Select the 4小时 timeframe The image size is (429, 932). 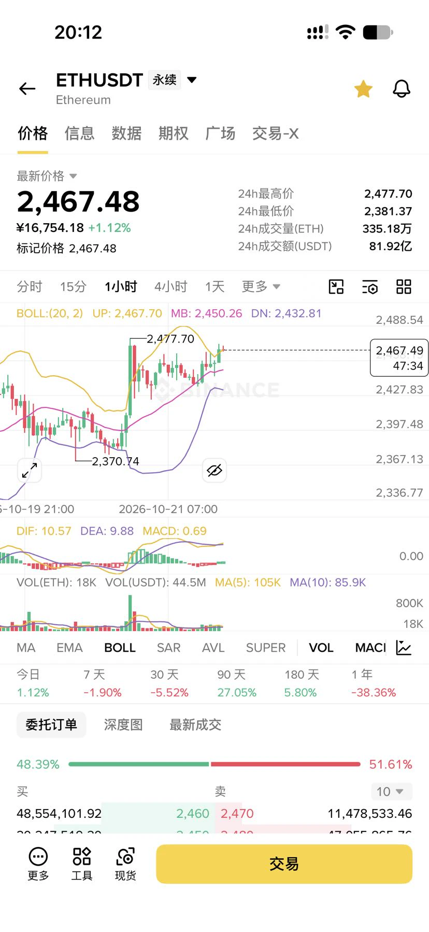click(170, 286)
